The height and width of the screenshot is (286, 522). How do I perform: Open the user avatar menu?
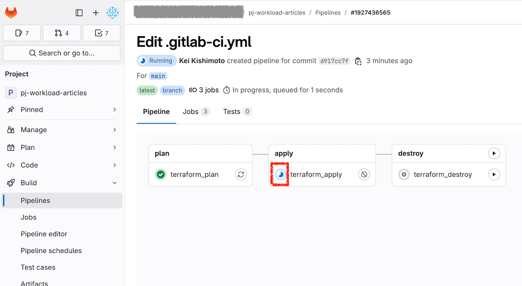tap(113, 13)
